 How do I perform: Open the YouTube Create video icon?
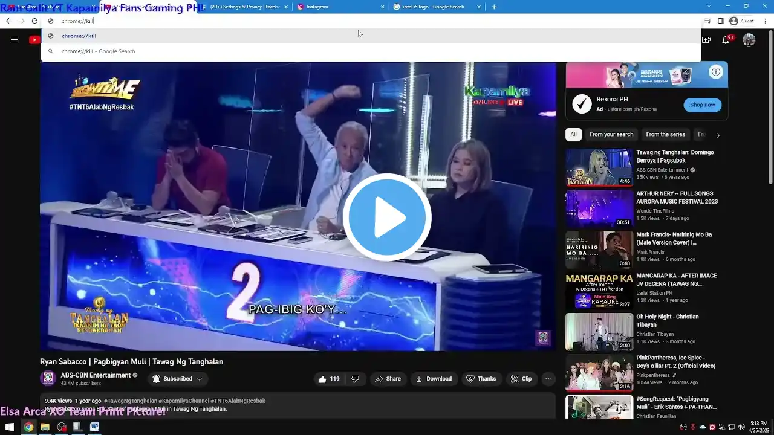[x=706, y=40]
